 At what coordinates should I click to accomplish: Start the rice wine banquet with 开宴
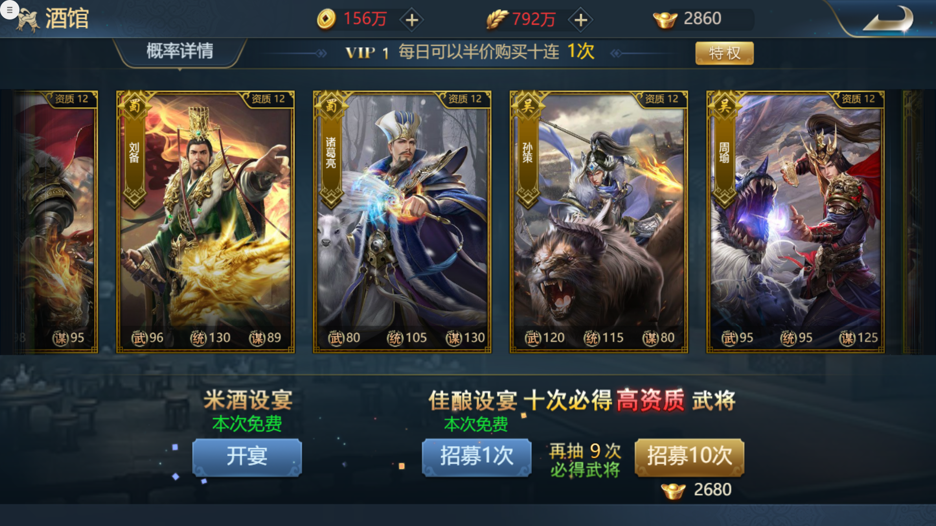(x=247, y=457)
